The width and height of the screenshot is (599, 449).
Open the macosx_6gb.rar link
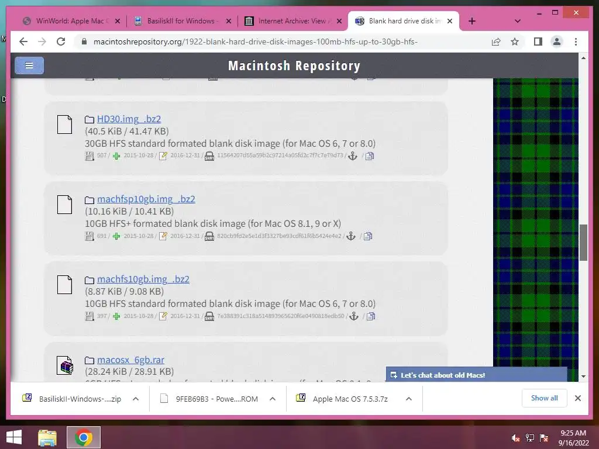coord(130,360)
